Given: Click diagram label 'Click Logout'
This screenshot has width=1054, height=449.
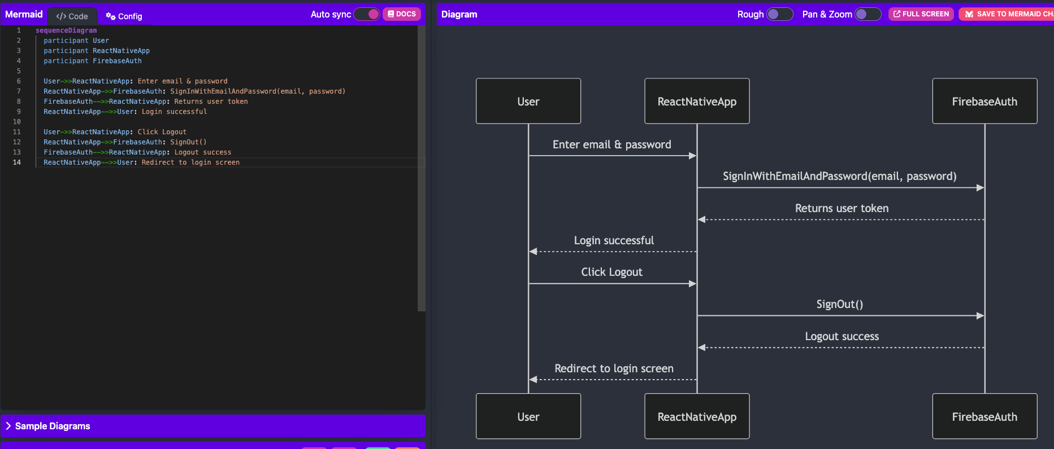Looking at the screenshot, I should (x=611, y=272).
